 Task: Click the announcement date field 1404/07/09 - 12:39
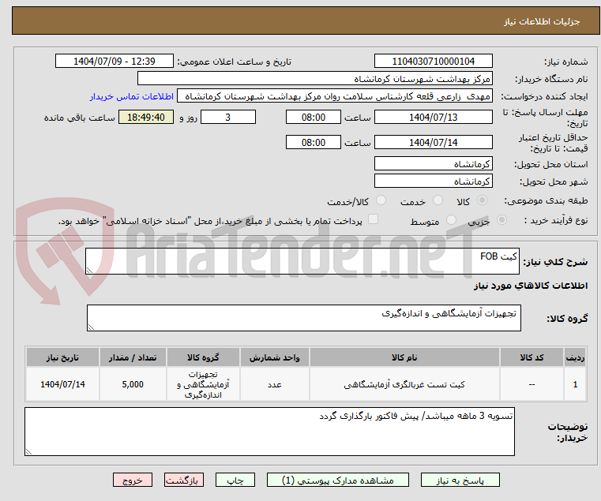click(115, 61)
